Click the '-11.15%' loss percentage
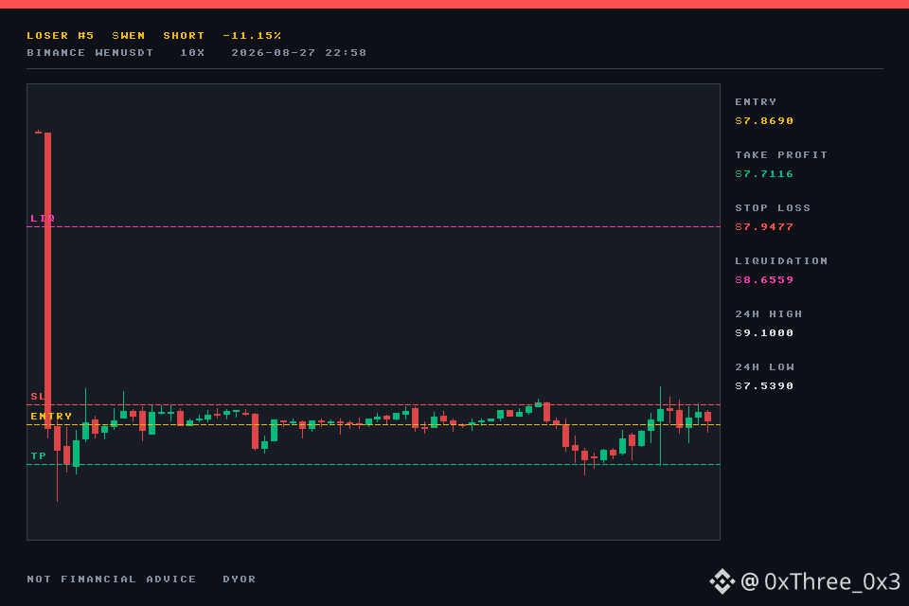The image size is (909, 606). (x=252, y=35)
